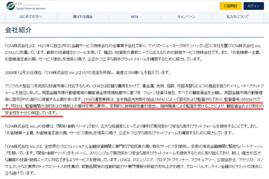This screenshot has height=179, width=269.
Task: Click the Capital Financial Advisers logo text
Action: (x=31, y=9)
